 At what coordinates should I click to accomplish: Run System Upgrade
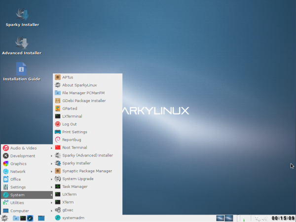click(x=88, y=179)
